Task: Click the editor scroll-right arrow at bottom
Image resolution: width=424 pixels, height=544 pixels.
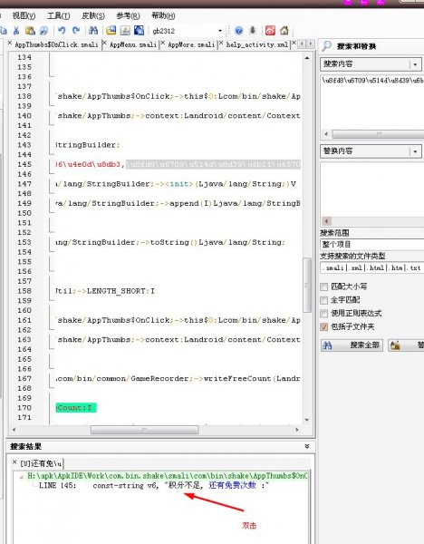Action: (297, 430)
